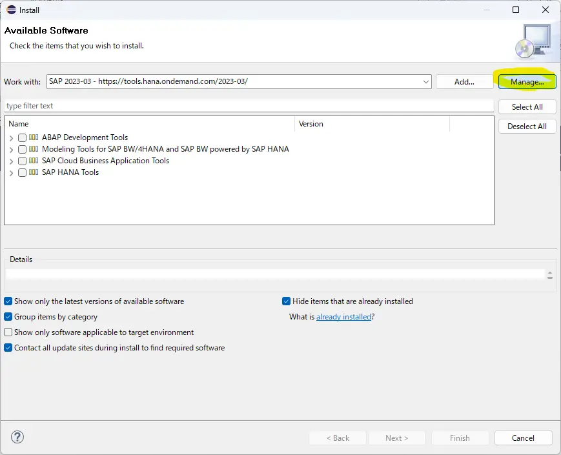Close the Install dialog window

click(x=546, y=10)
